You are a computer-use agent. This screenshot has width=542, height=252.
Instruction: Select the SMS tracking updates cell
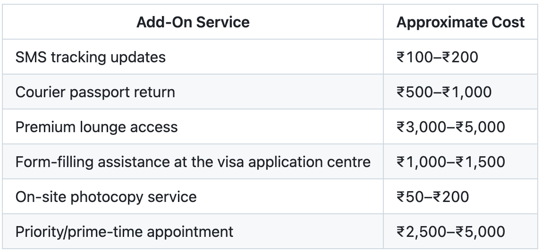pyautogui.click(x=91, y=57)
